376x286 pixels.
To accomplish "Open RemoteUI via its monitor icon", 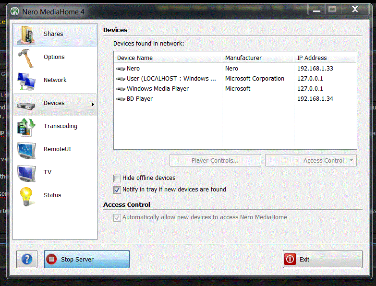I will [x=26, y=149].
